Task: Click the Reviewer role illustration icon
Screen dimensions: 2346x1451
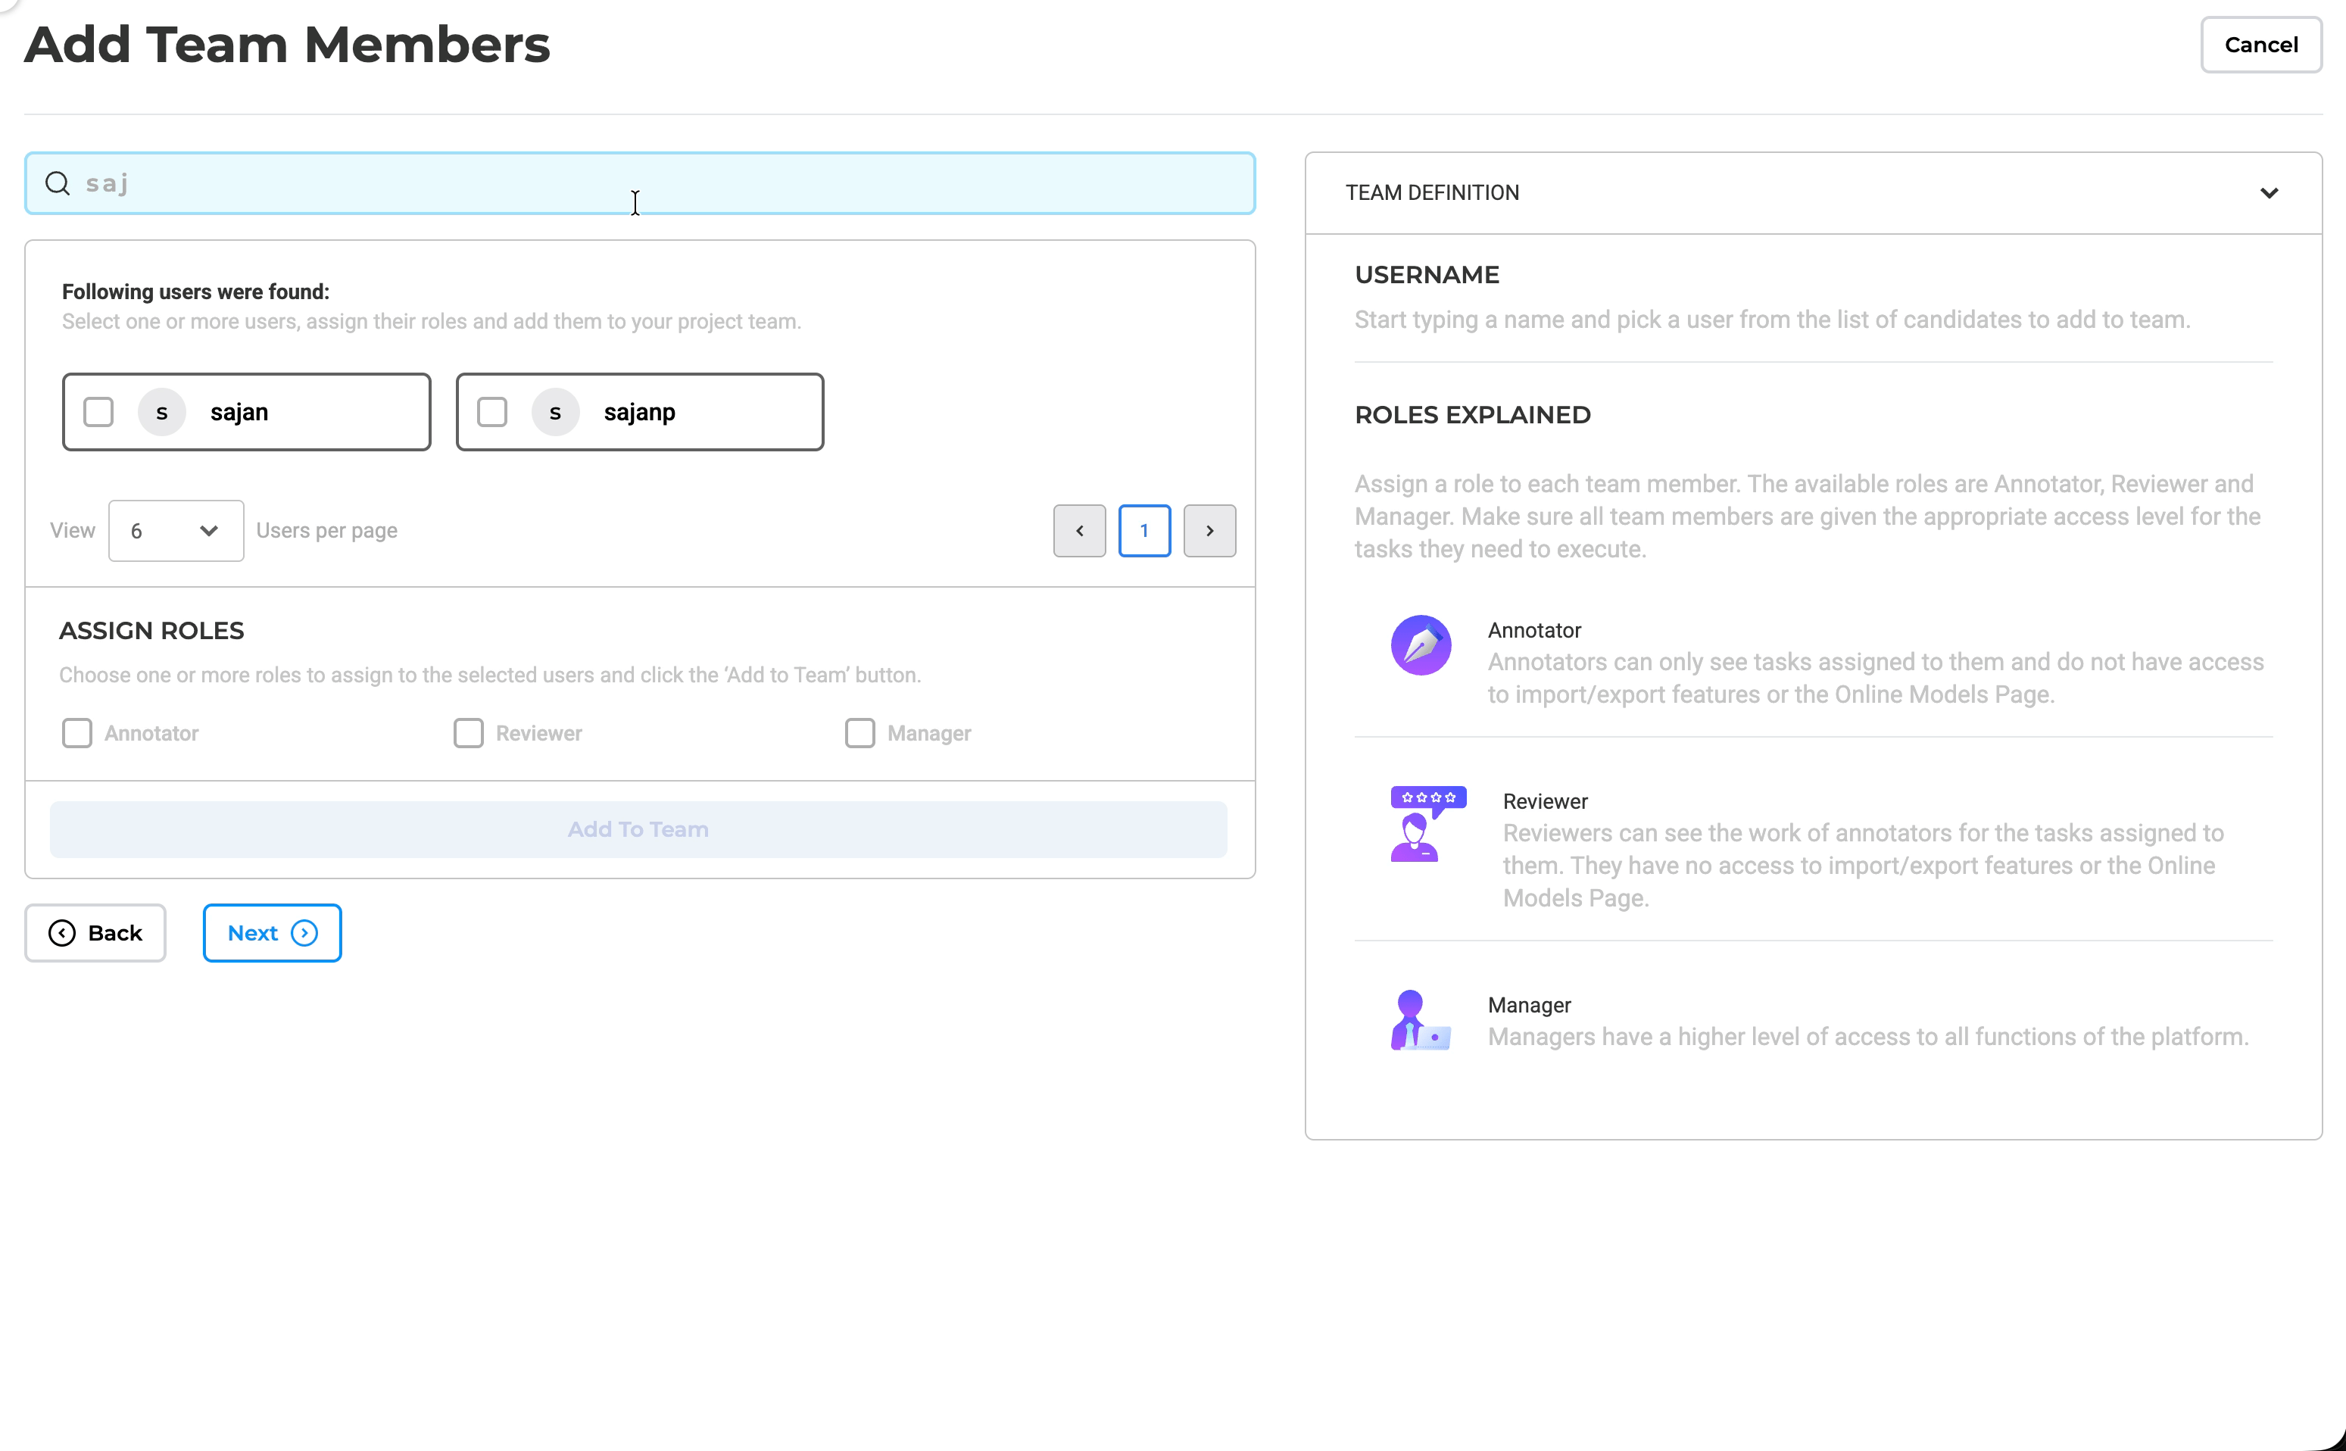Action: point(1427,823)
